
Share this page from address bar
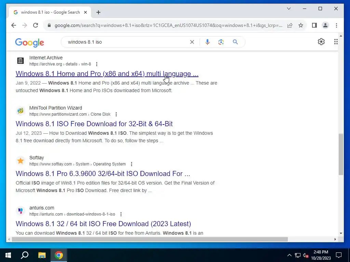[290, 25]
